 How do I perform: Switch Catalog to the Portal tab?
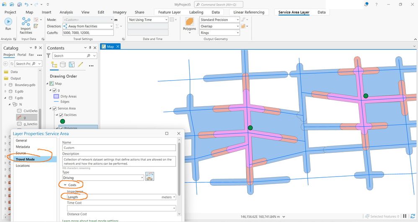tap(22, 55)
